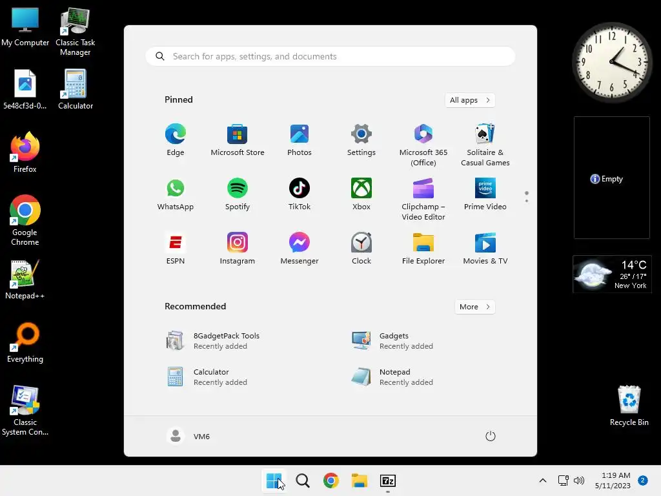Launch Messenger app

pyautogui.click(x=300, y=249)
